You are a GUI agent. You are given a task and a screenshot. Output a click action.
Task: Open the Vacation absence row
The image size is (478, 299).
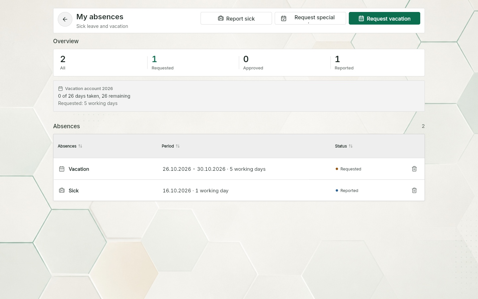(239, 169)
